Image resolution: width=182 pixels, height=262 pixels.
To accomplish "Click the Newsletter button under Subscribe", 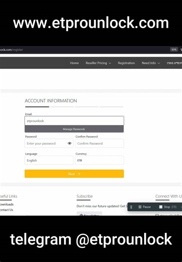I will (89, 214).
